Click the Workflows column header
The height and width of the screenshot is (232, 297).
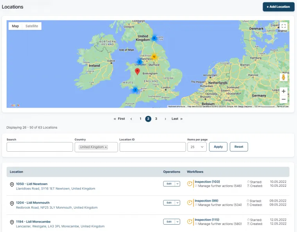point(195,172)
